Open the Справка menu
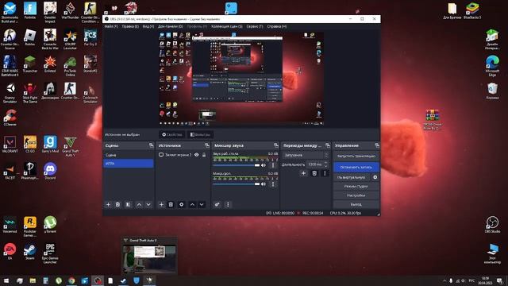This screenshot has width=508, height=286. point(277,26)
